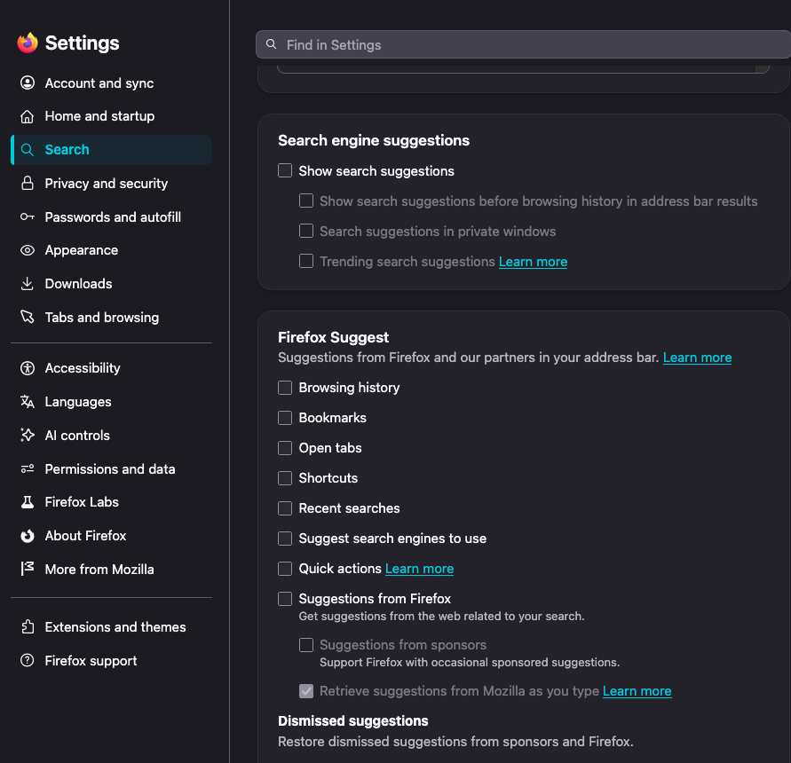Viewport: 791px width, 763px height.
Task: Click the Home and startup house icon
Action: pos(28,116)
